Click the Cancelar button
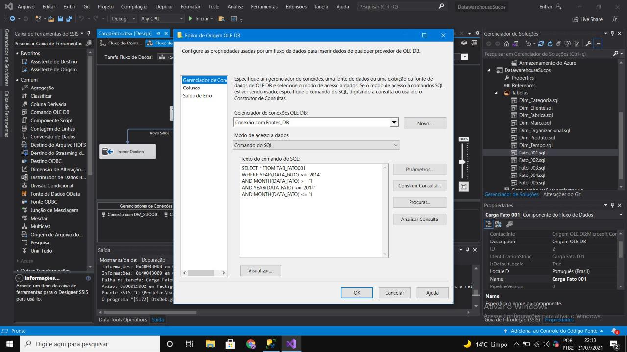This screenshot has width=627, height=352. pyautogui.click(x=394, y=293)
